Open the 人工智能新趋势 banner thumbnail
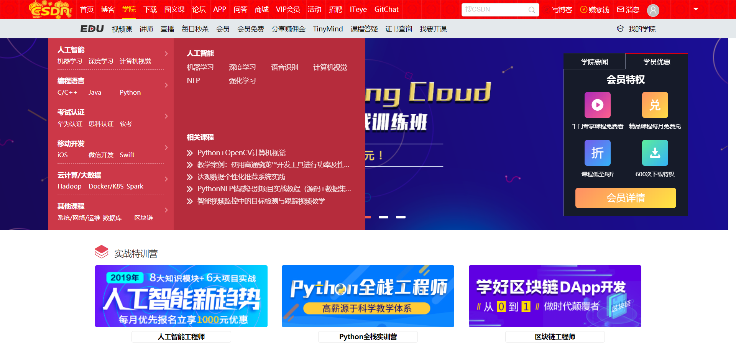The height and width of the screenshot is (346, 736). (x=181, y=296)
